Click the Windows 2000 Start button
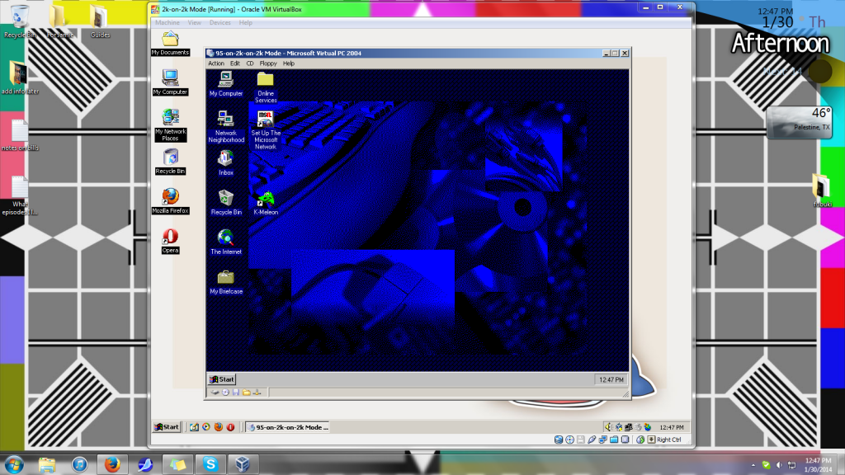The width and height of the screenshot is (845, 475). tap(167, 427)
